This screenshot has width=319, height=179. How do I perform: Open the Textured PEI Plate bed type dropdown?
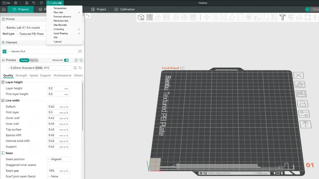tap(31, 34)
